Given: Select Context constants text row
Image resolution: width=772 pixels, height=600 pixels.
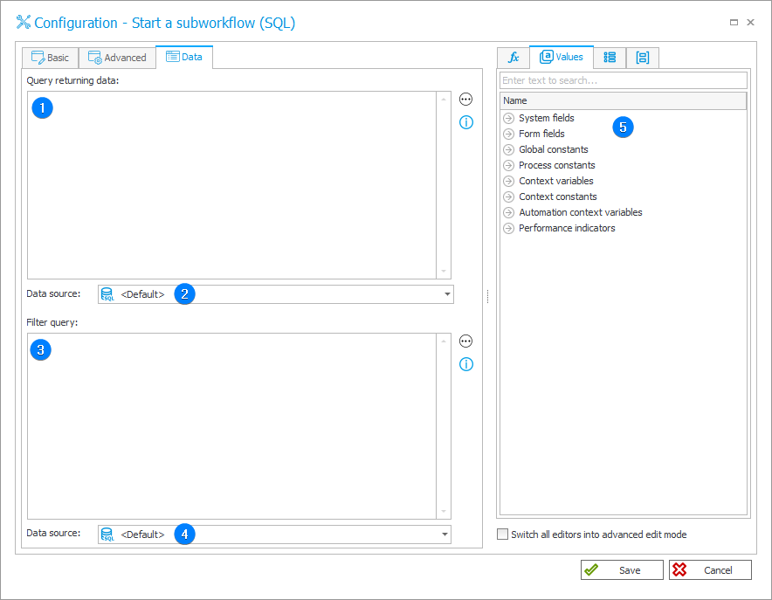Looking at the screenshot, I should pyautogui.click(x=558, y=197).
